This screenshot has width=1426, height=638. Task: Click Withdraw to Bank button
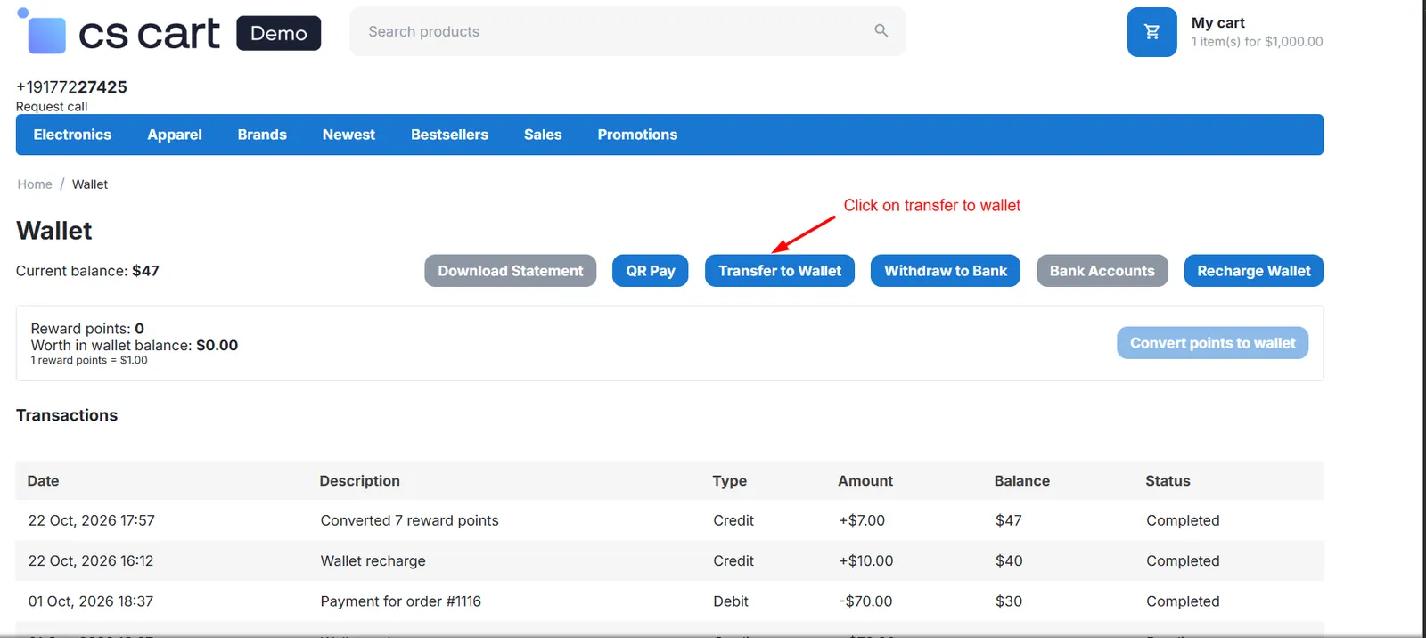(946, 271)
